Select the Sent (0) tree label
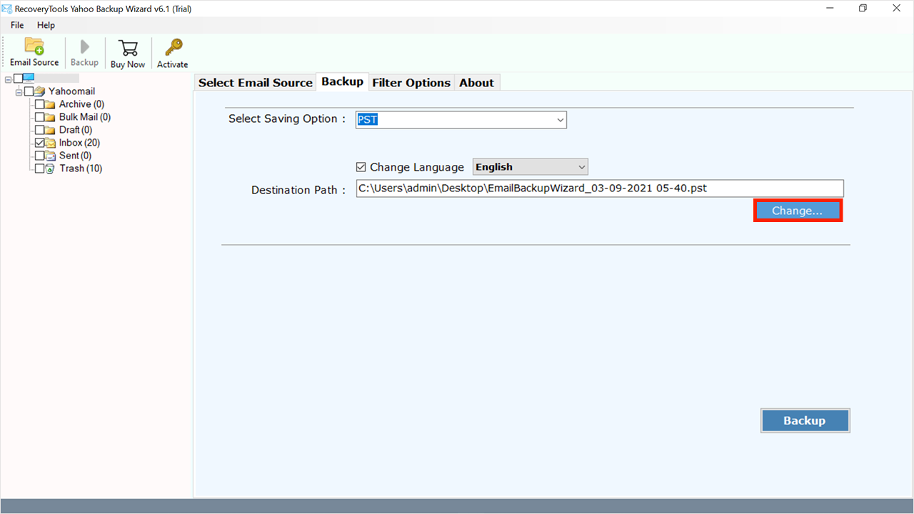 click(x=75, y=156)
